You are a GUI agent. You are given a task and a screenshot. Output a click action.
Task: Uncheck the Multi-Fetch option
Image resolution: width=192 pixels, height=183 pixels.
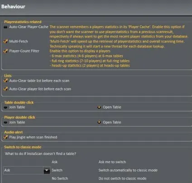click(5, 42)
